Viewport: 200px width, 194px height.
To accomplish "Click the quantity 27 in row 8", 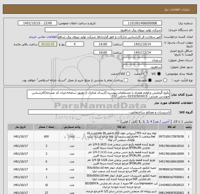I will coord(46,193).
